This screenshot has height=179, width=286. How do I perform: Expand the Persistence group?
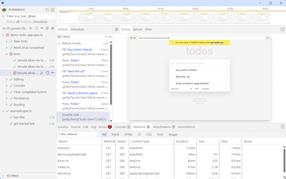click(7, 98)
